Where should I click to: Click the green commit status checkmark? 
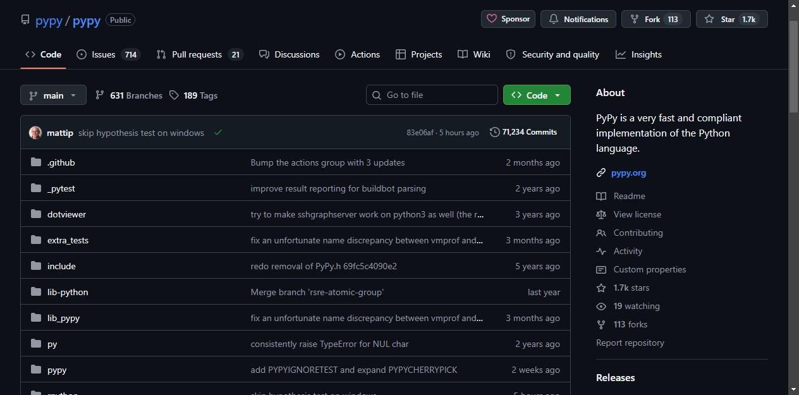(218, 133)
